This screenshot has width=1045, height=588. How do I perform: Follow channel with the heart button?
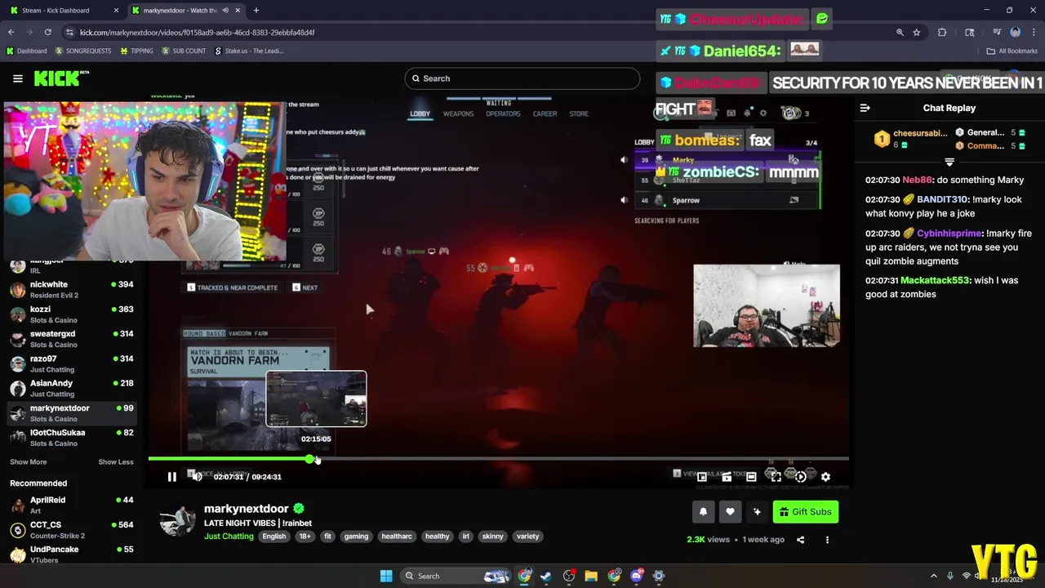(730, 512)
